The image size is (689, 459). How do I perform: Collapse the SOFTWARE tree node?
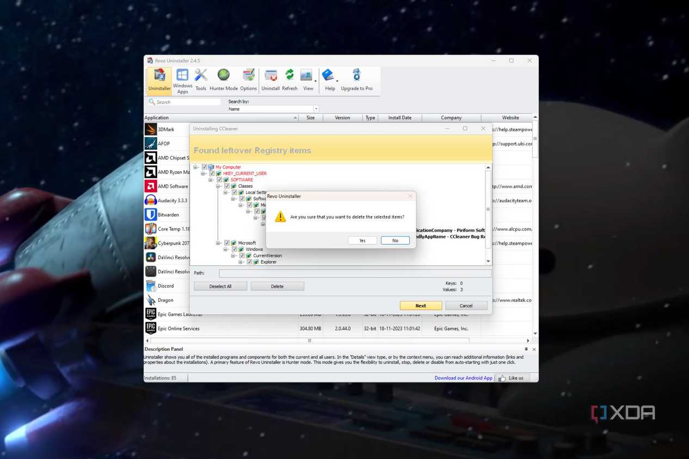click(x=211, y=180)
